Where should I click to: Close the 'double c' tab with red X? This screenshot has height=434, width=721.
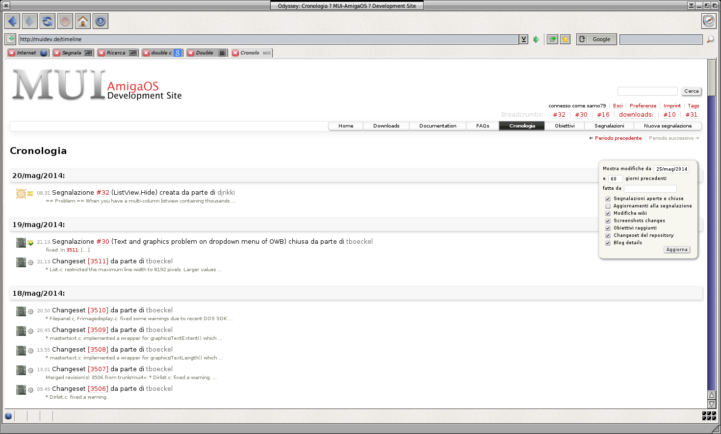coord(146,53)
